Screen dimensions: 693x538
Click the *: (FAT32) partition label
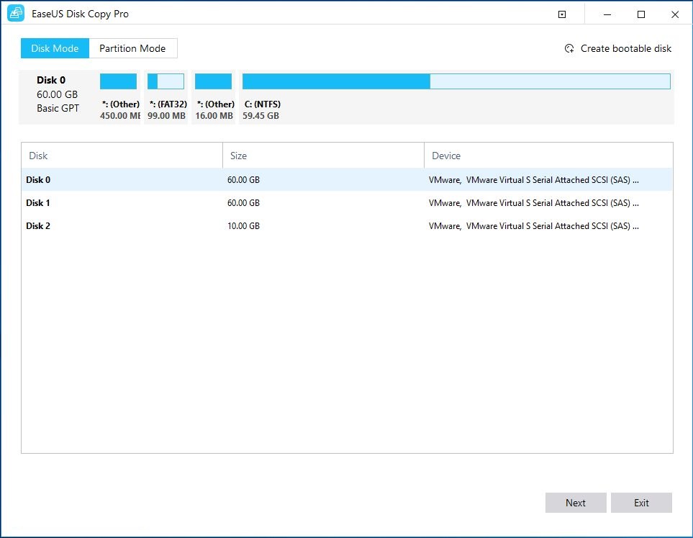168,104
